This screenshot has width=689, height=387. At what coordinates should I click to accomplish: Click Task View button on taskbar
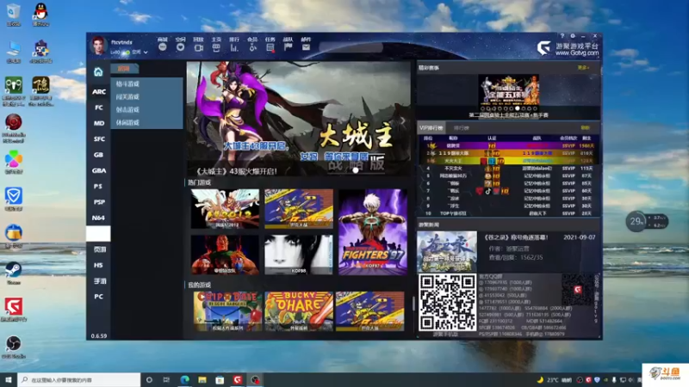166,379
